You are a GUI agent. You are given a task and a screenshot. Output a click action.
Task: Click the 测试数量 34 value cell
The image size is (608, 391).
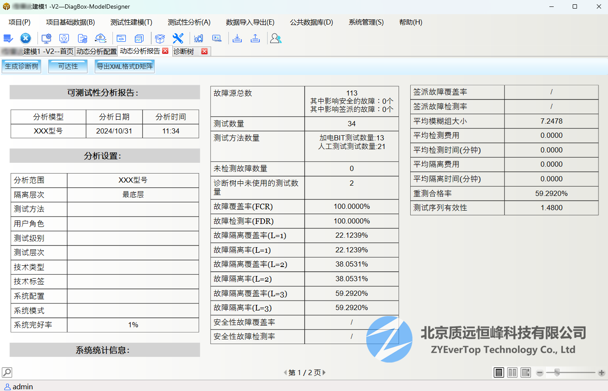click(x=352, y=124)
